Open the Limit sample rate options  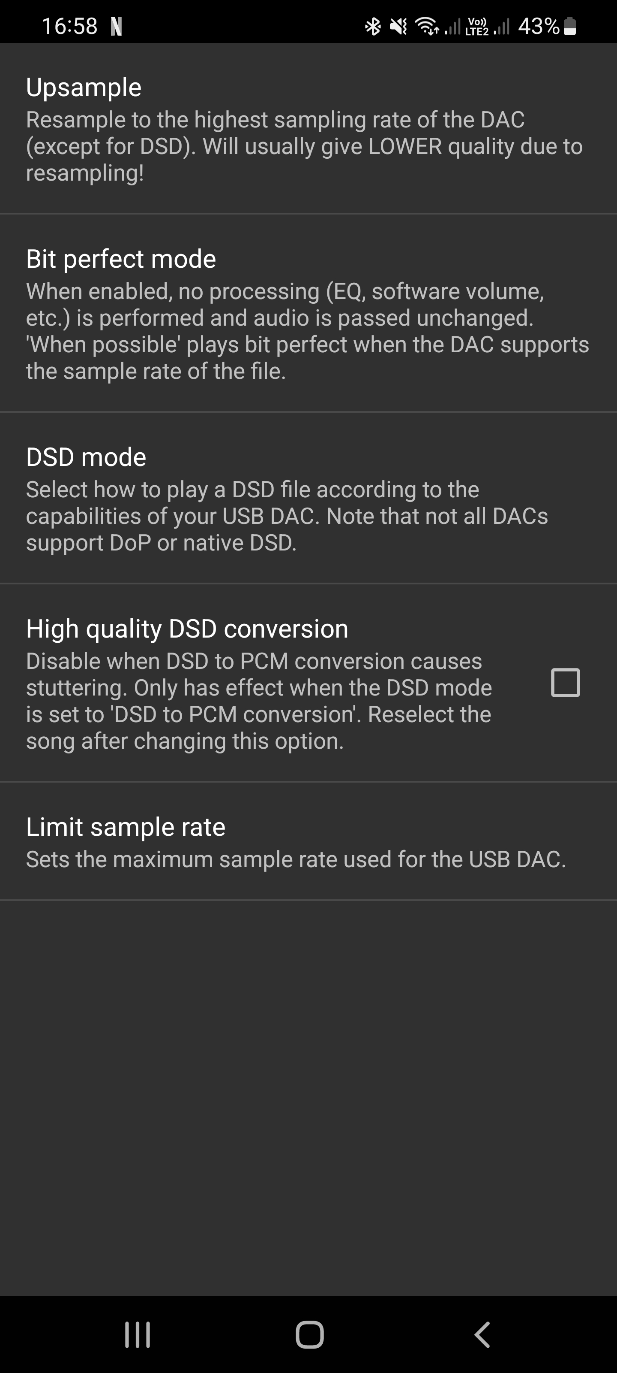pos(126,827)
